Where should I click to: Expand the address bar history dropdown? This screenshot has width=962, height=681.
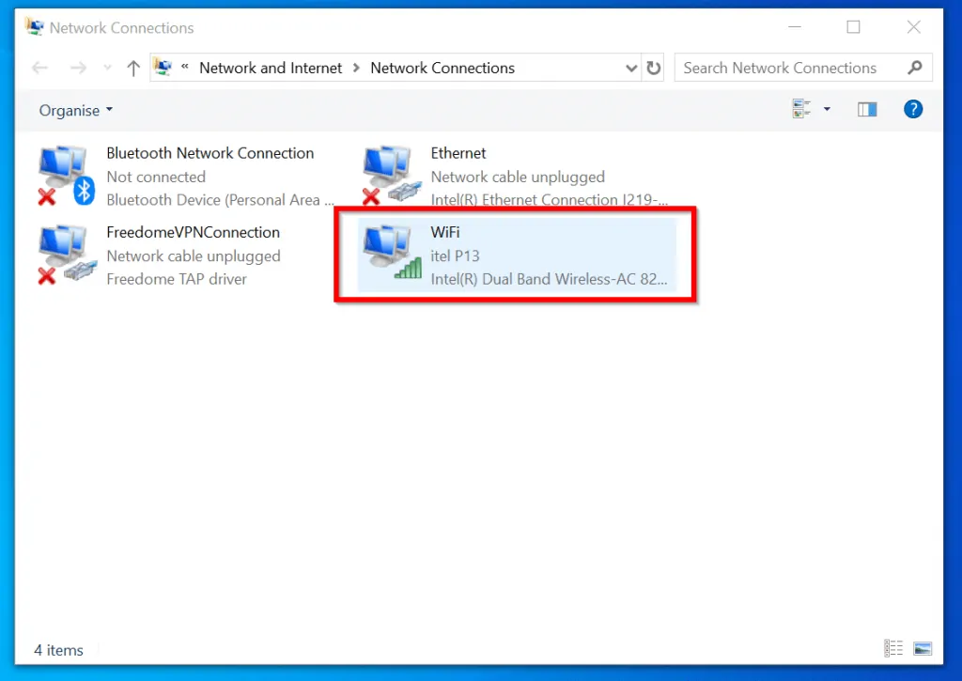(x=631, y=68)
